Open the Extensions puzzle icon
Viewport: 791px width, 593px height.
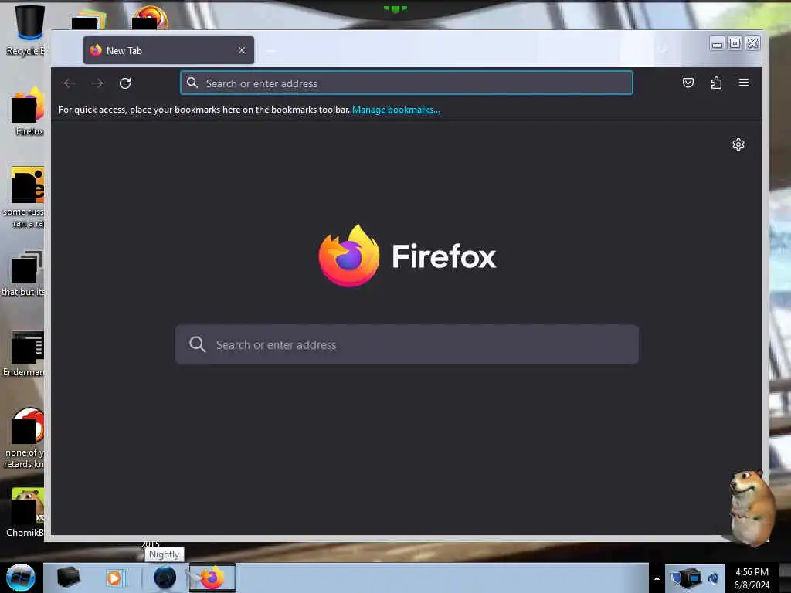[716, 83]
